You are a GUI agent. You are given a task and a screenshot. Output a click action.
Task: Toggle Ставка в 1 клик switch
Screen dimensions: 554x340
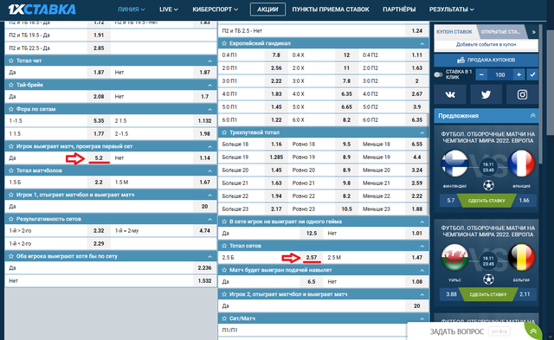438,75
